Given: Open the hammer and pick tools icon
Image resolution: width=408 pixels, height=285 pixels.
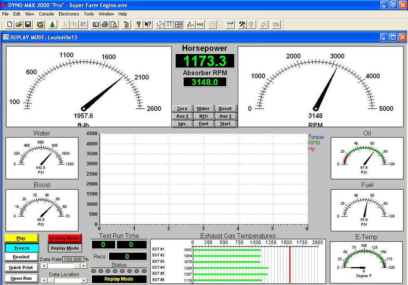Looking at the screenshot, I should click(242, 25).
